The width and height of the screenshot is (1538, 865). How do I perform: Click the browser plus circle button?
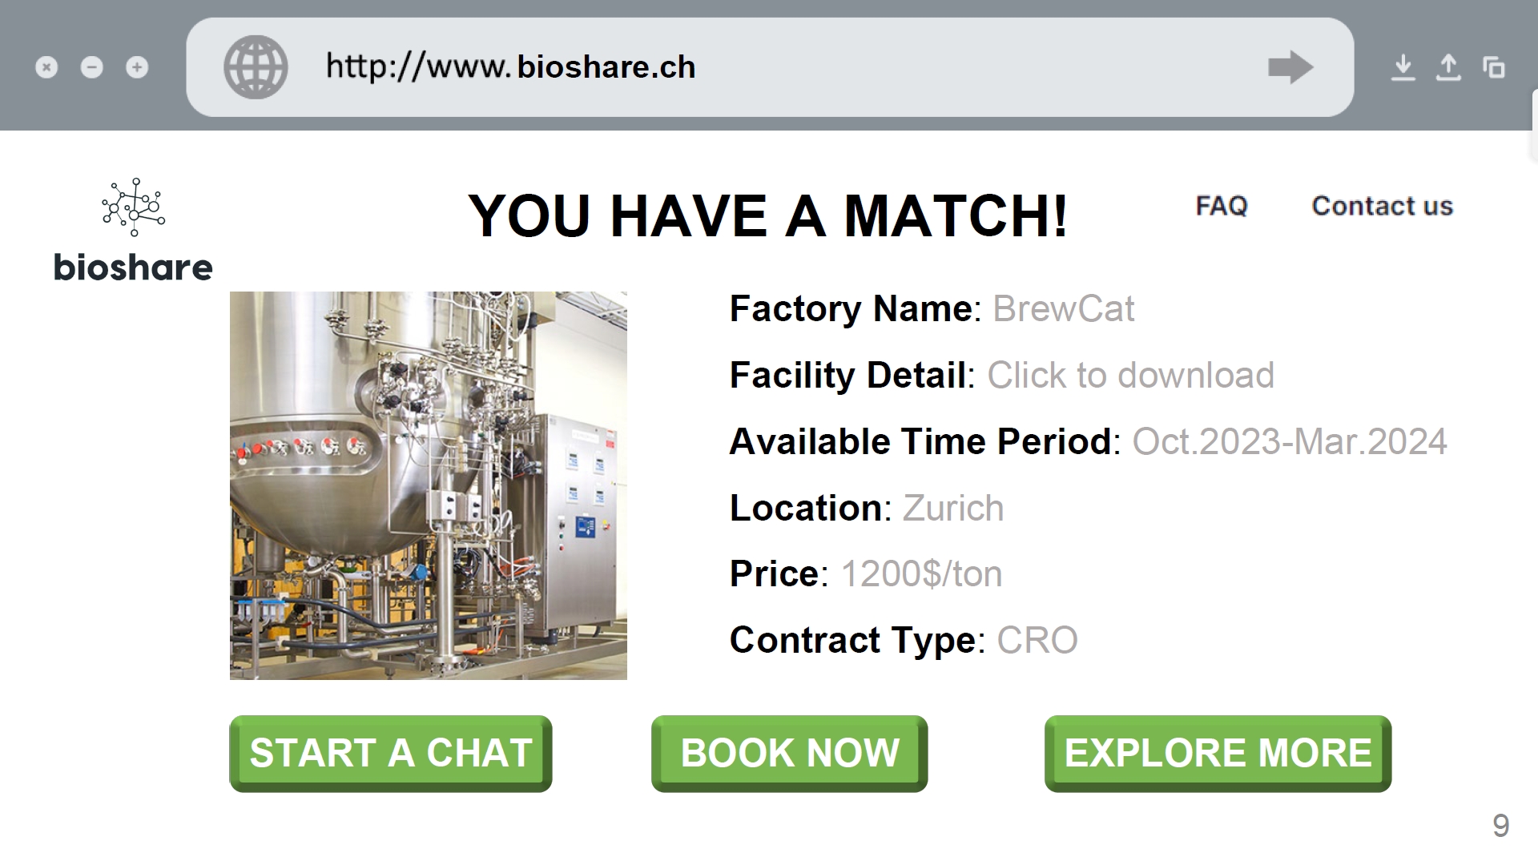(137, 67)
